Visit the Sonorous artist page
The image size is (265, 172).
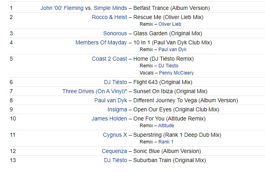[x=115, y=33]
